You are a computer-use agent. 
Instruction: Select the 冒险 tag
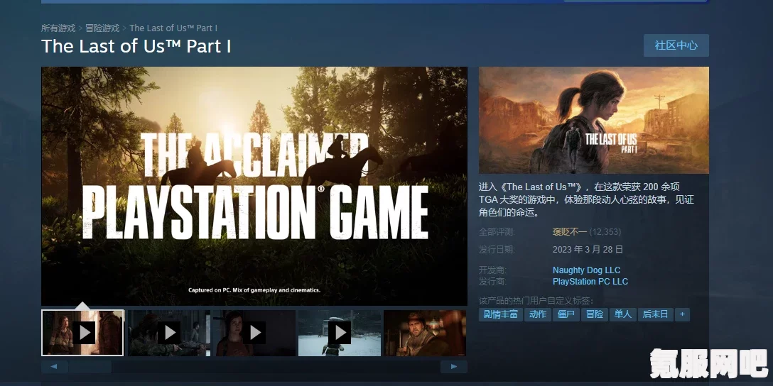coord(595,314)
